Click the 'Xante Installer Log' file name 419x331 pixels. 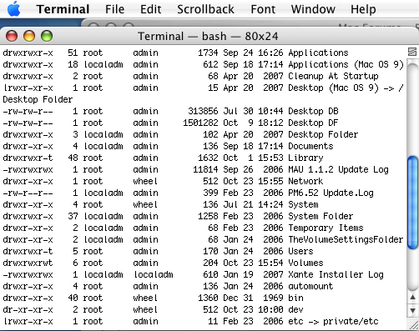336,274
